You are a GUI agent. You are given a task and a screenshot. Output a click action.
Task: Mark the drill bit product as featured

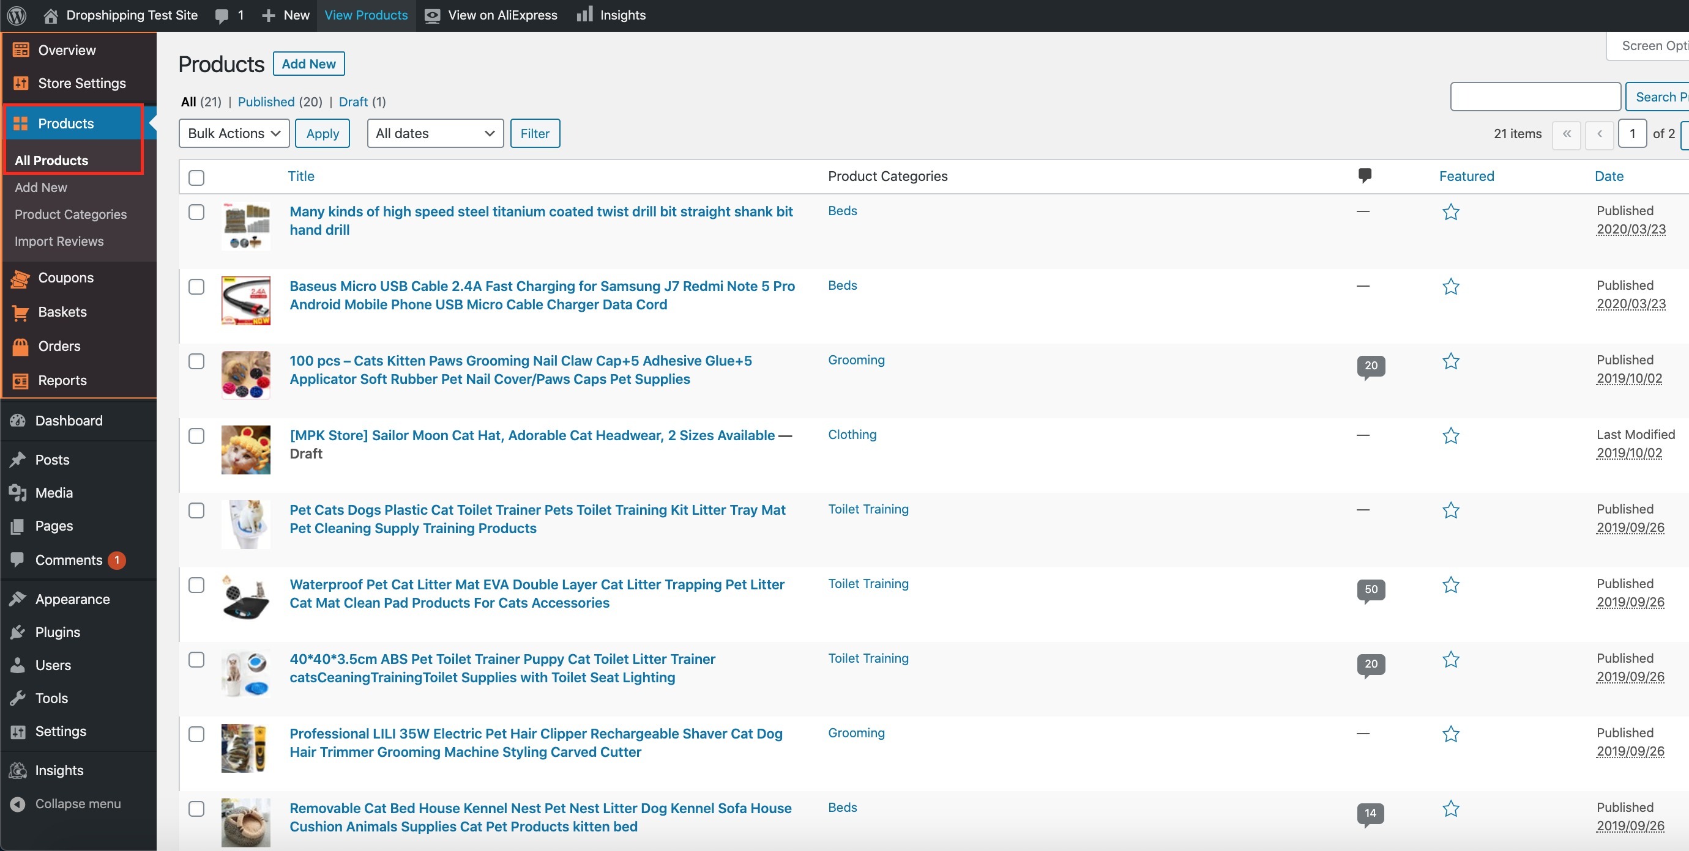point(1450,212)
